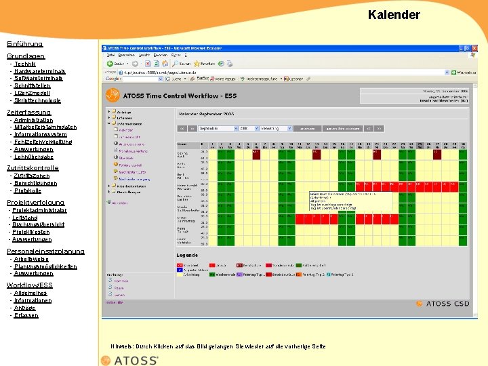Open the Datei menu in Internet Explorer
The width and height of the screenshot is (488, 366).
tap(110, 55)
